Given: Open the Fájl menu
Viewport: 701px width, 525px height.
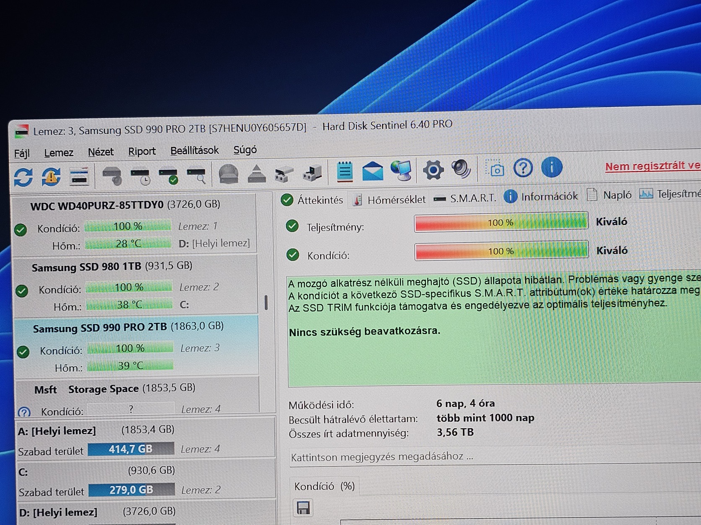Looking at the screenshot, I should (22, 153).
